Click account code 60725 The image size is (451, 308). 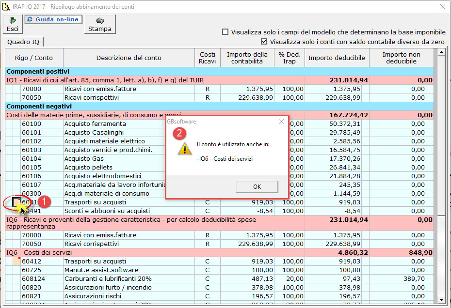(x=32, y=270)
